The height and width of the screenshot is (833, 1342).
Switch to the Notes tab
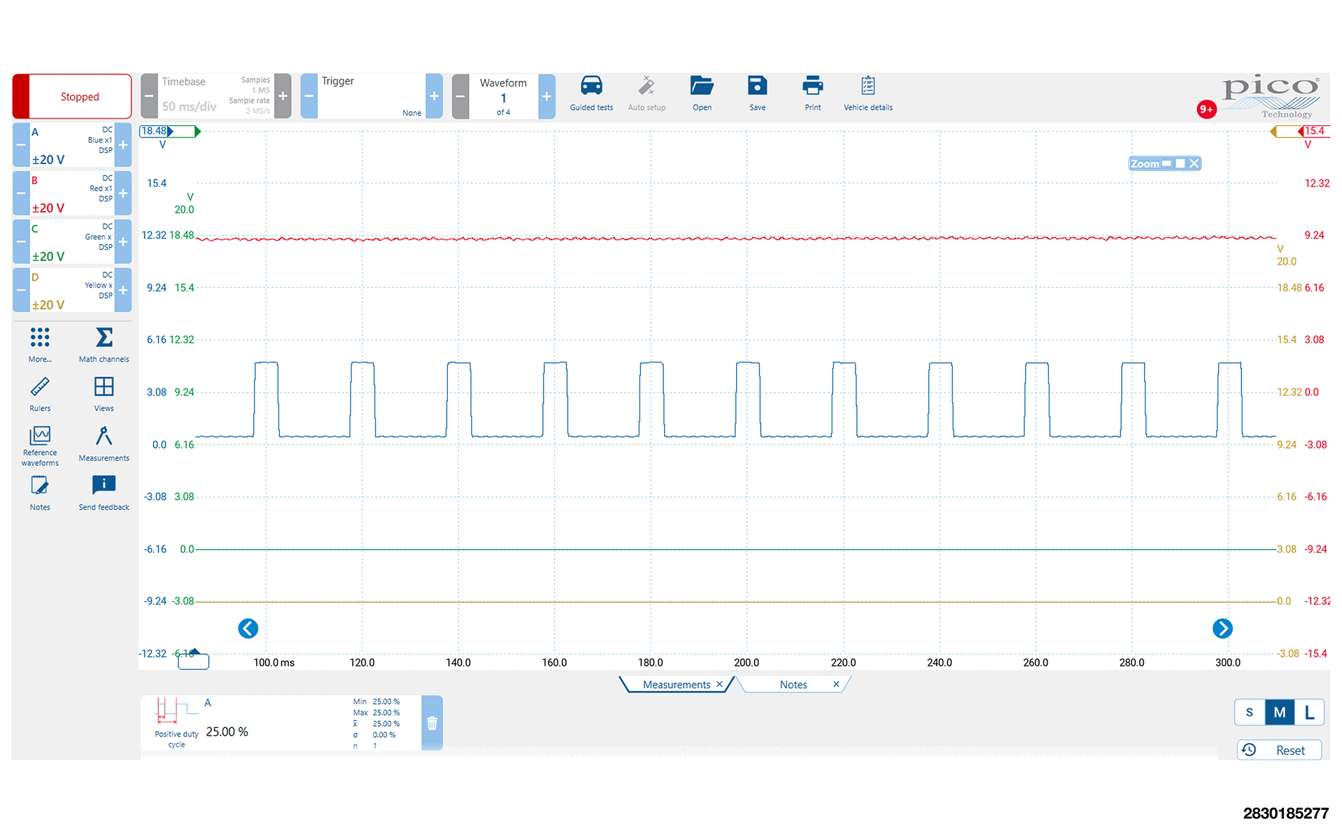(793, 684)
